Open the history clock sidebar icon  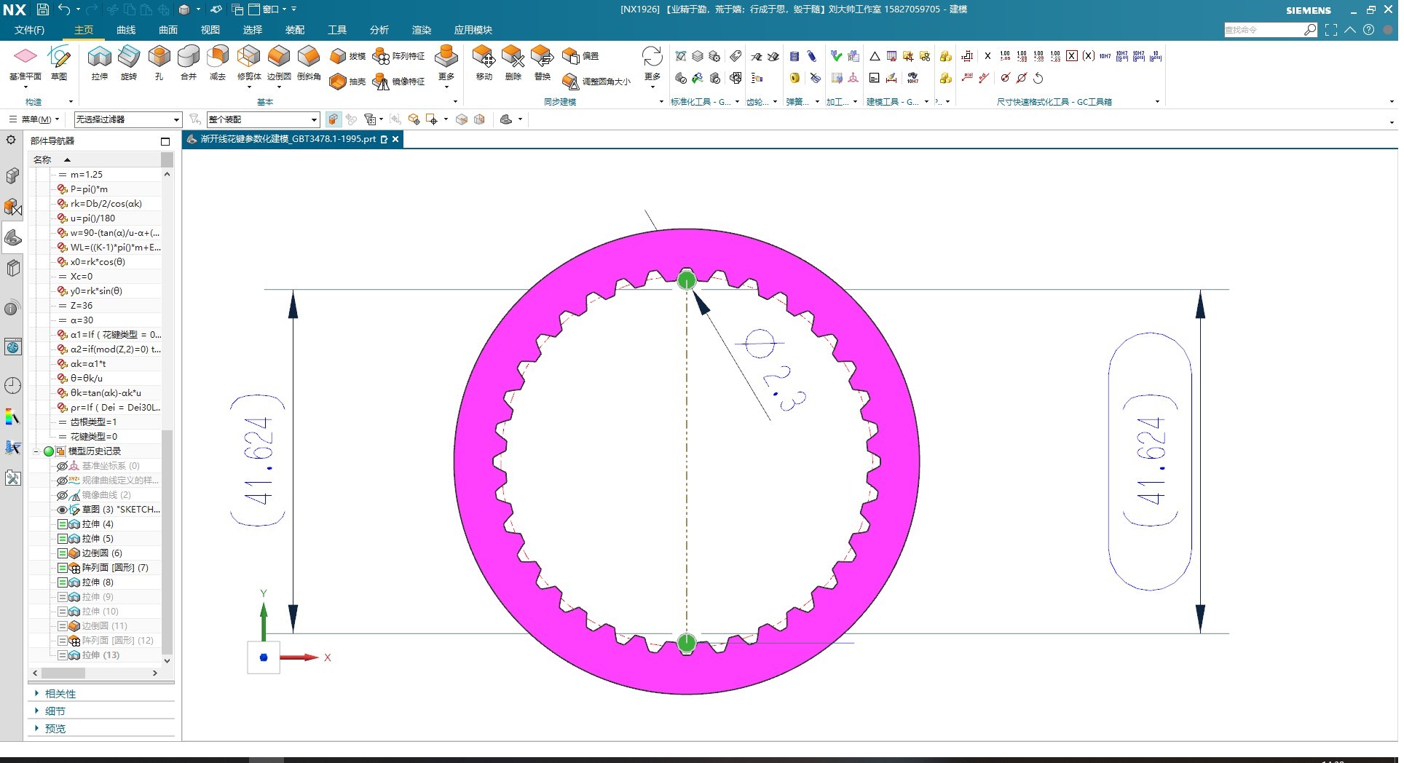12,385
